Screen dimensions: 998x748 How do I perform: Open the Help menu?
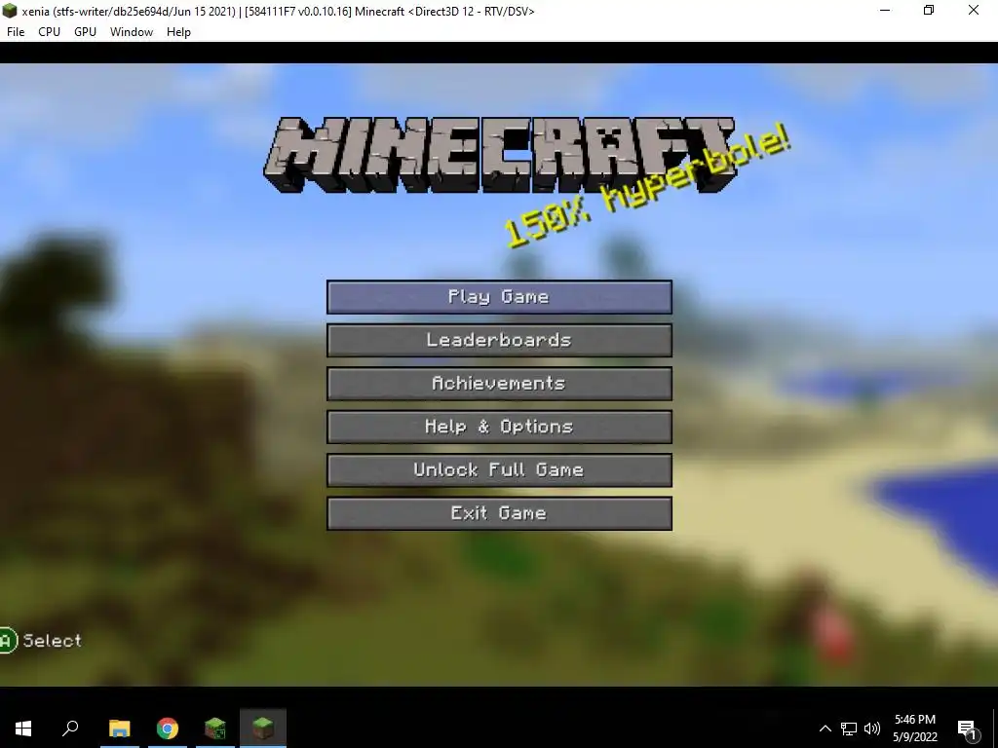[179, 32]
